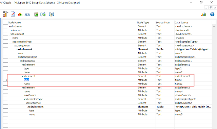Click the green arrow window toolbar icon
The width and height of the screenshot is (217, 129).
point(36,14)
